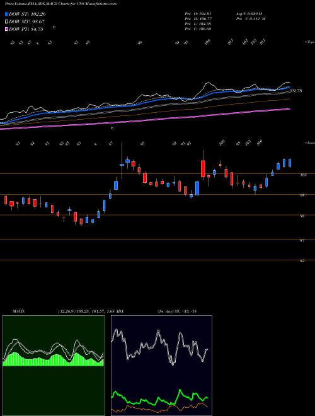Click the '<Tops' label
315x416 pixels.
pyautogui.click(x=309, y=42)
